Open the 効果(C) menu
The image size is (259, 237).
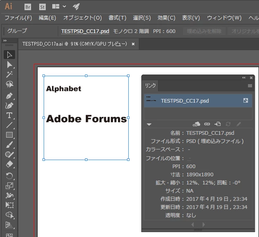pyautogui.click(x=166, y=18)
